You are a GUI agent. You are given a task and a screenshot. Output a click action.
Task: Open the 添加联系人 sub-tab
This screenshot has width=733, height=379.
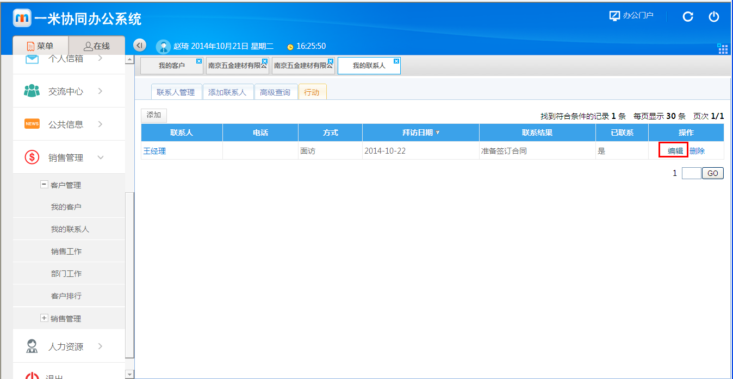point(228,92)
